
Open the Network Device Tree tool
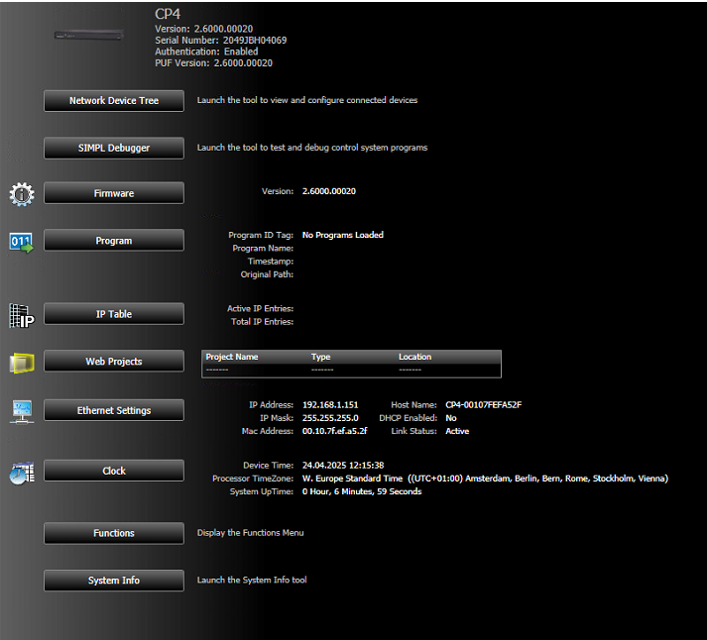tap(114, 101)
